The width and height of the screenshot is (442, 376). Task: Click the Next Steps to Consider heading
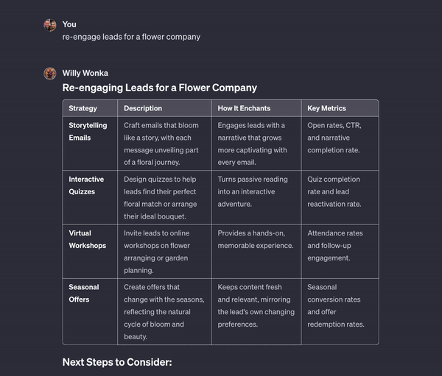117,362
